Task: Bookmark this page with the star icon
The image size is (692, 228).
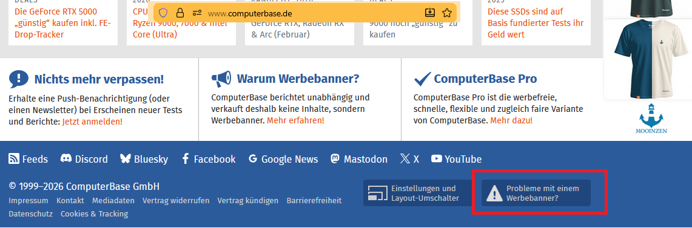Action: (447, 12)
